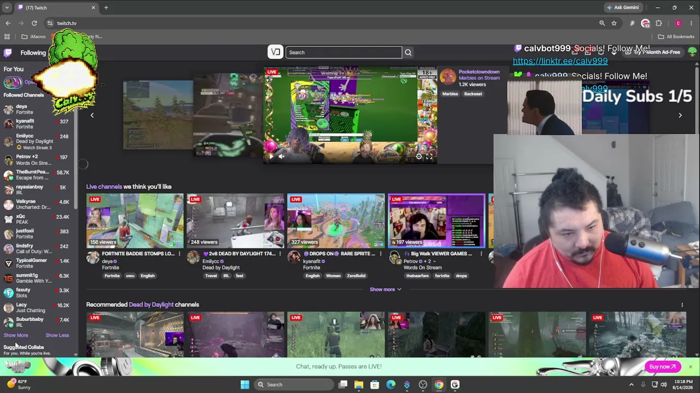
Task: Click the uwu tag
Action: (130, 276)
